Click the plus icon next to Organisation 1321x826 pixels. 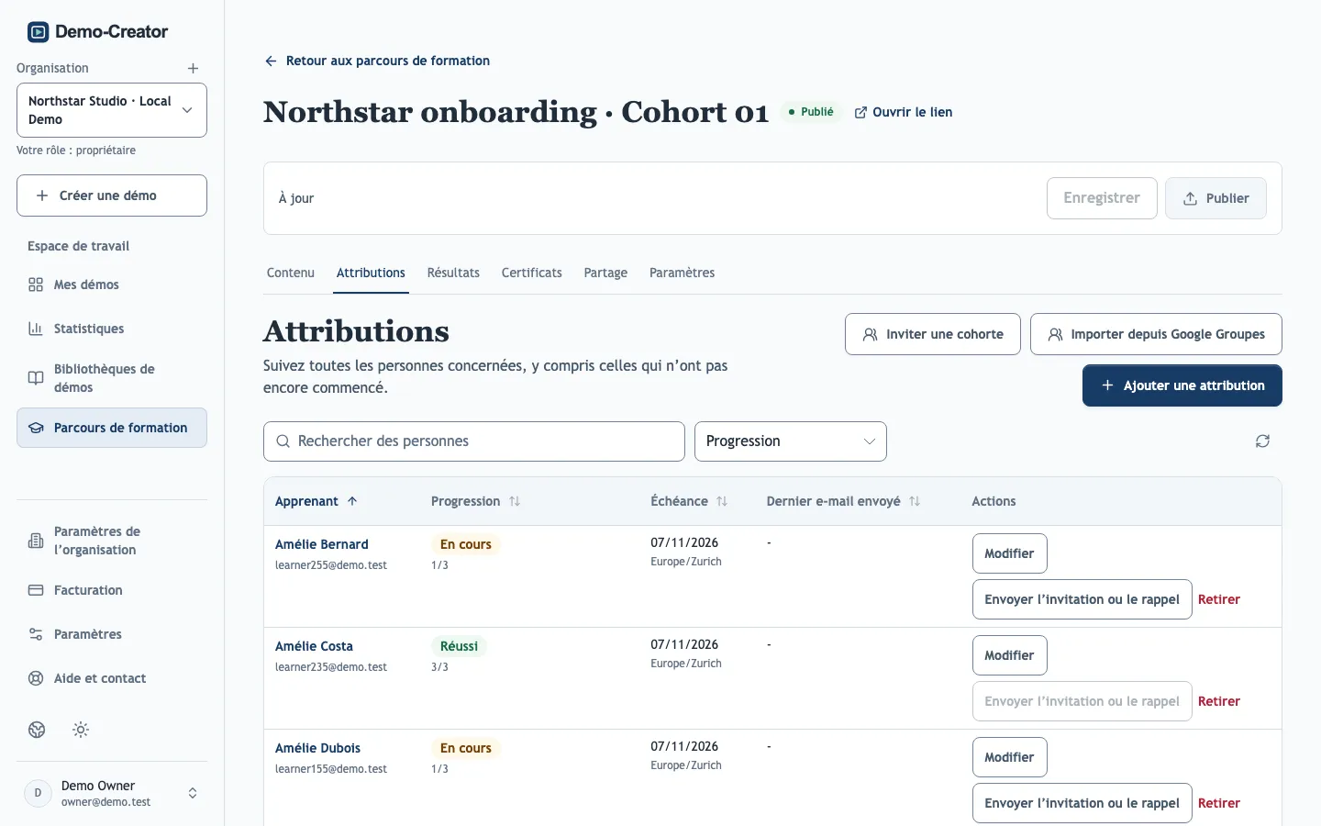pyautogui.click(x=193, y=69)
